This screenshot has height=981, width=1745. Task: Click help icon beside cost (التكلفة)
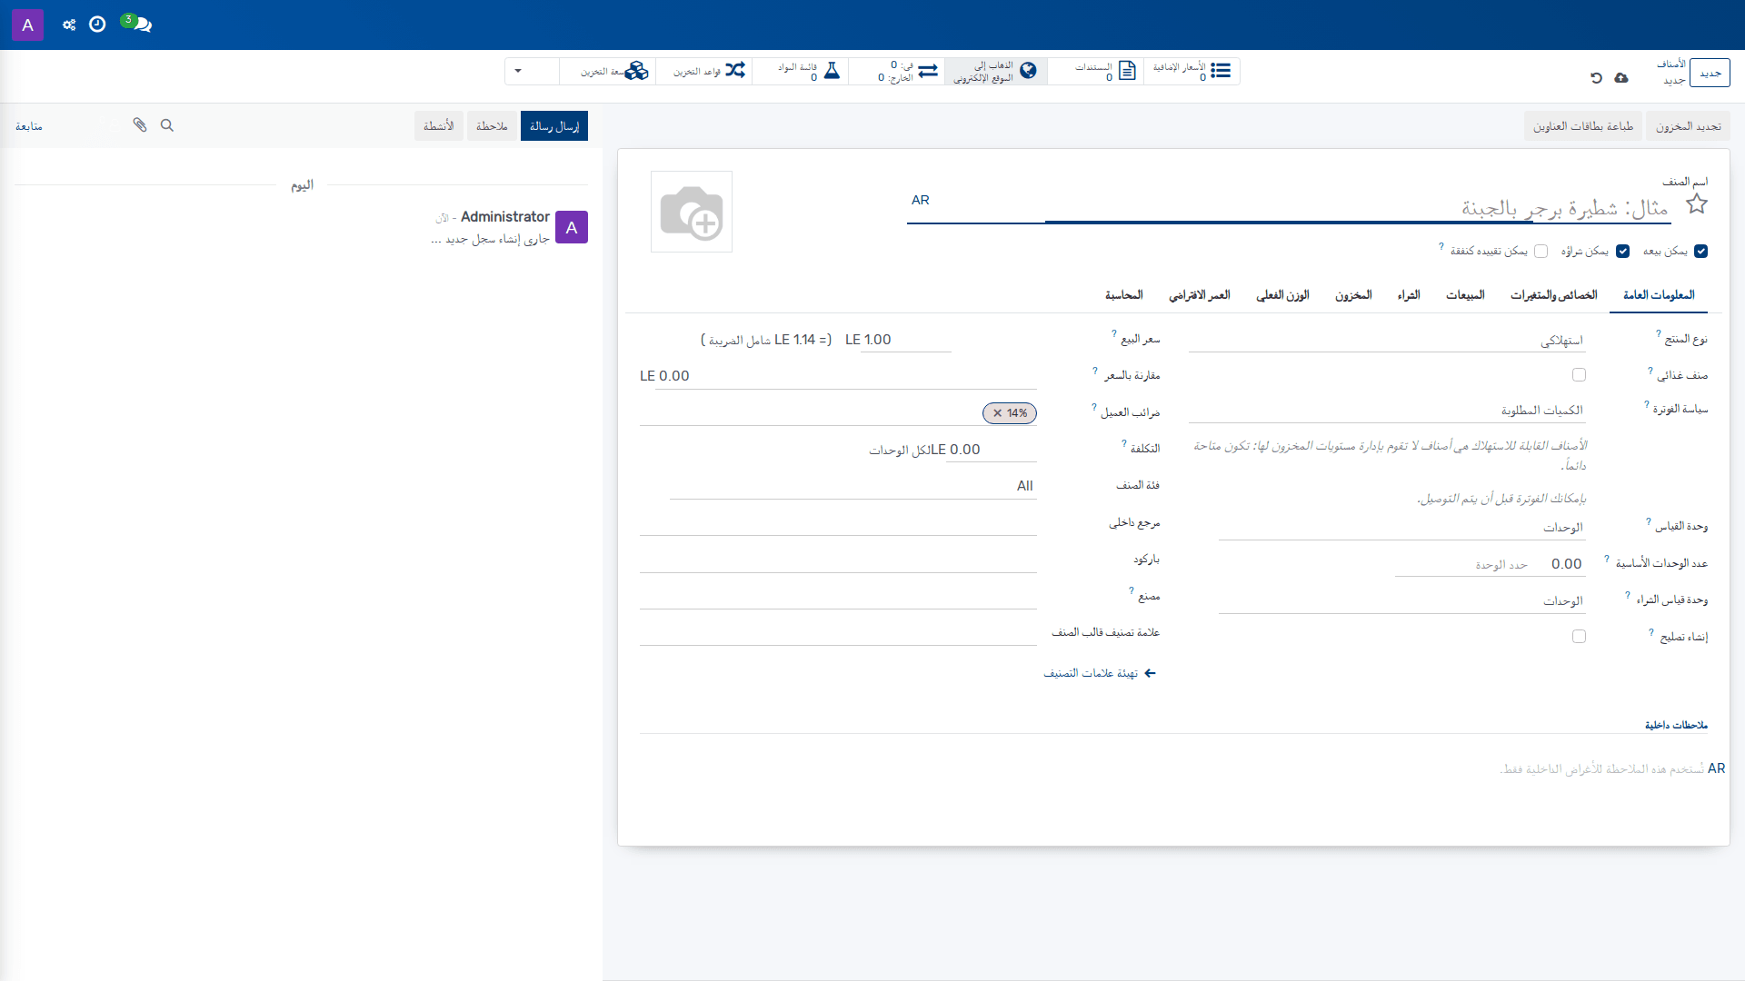click(x=1124, y=443)
